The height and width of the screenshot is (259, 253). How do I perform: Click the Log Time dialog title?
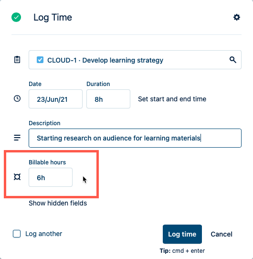[x=53, y=17]
